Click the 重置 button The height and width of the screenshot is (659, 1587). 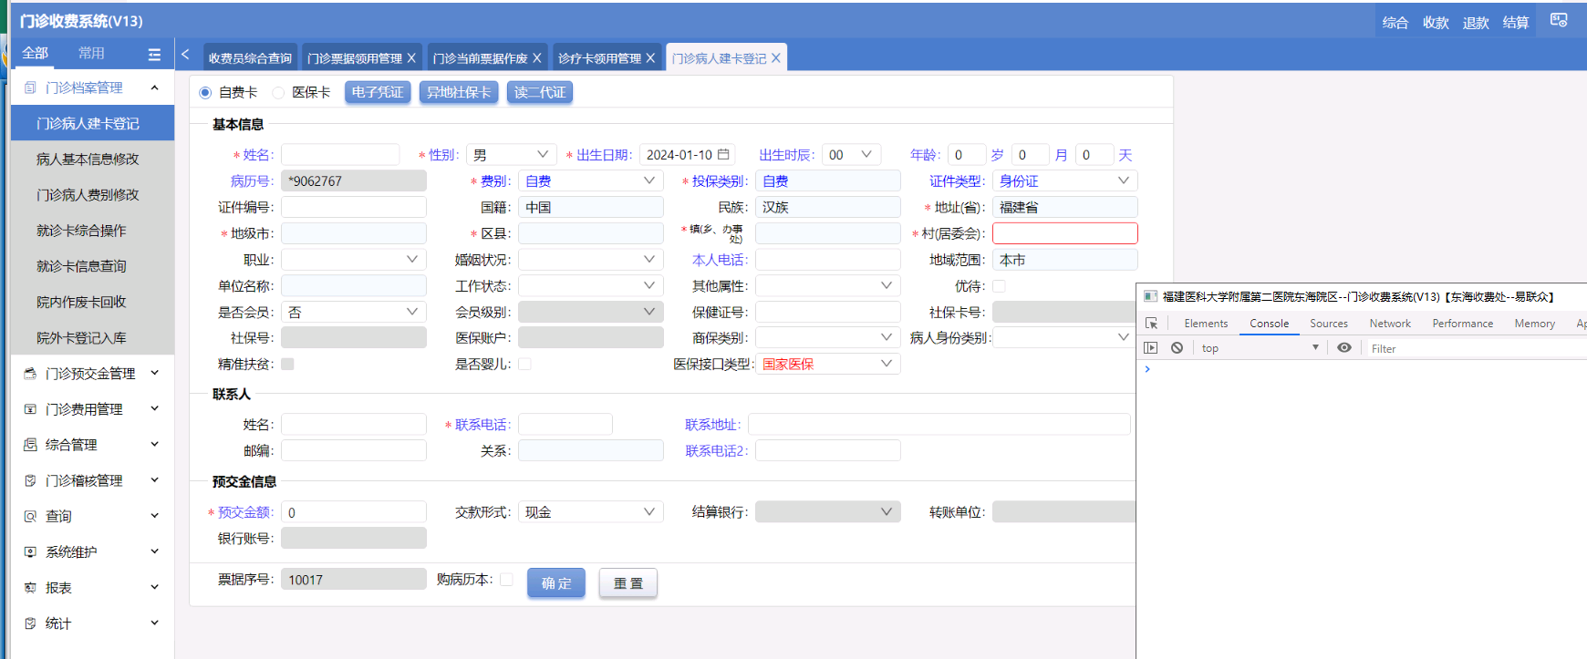point(628,583)
